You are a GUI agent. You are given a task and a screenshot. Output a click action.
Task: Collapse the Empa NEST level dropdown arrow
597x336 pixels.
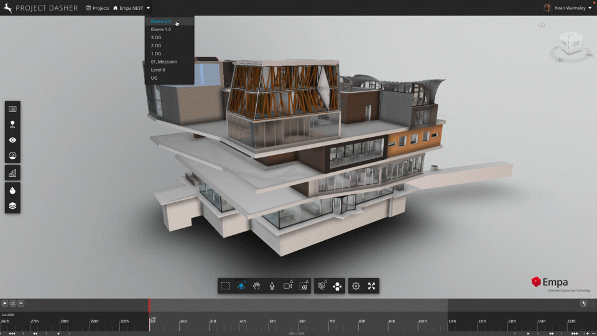click(148, 8)
